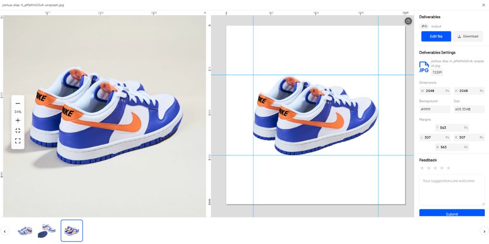Edit the width dimension field

click(435, 91)
